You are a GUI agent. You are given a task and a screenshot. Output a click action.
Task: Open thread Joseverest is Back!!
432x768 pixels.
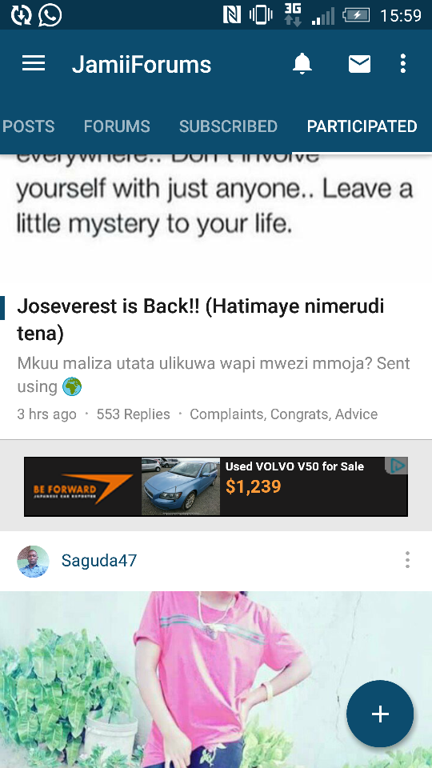tap(201, 320)
